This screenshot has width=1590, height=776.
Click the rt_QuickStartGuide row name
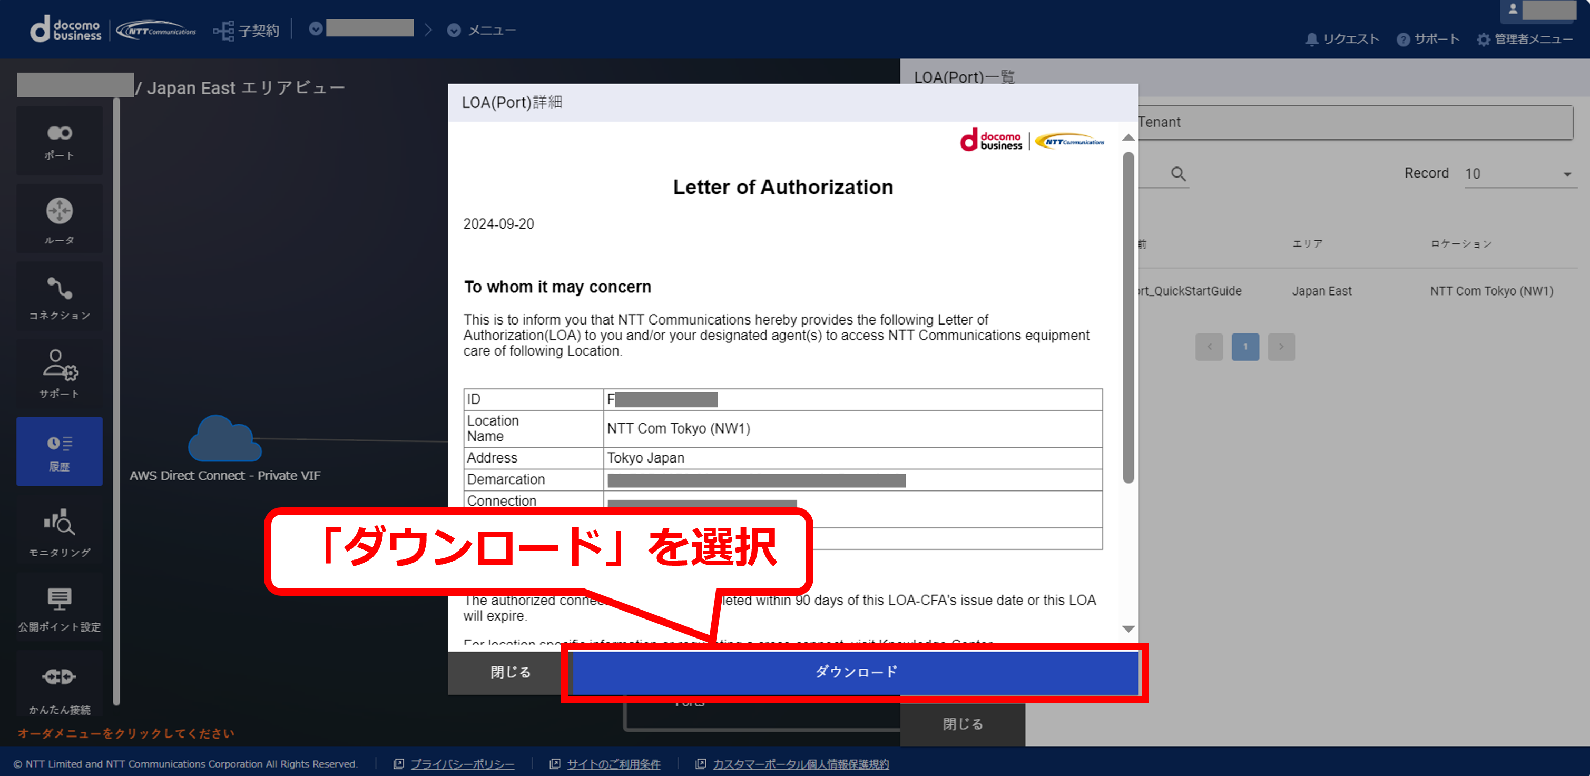(x=1190, y=291)
